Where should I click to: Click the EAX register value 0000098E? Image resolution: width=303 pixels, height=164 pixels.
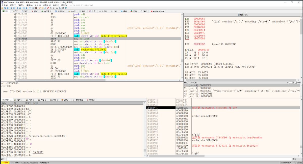click(x=199, y=19)
